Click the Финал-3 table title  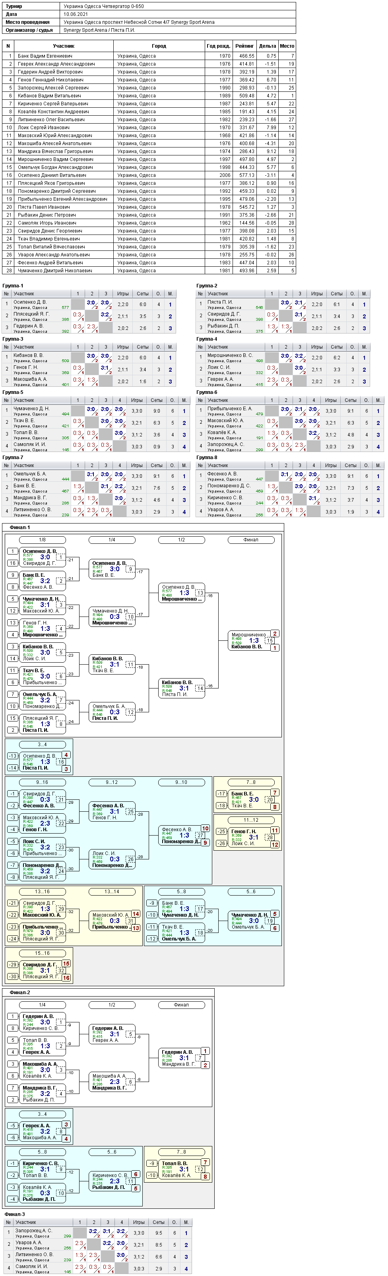click(14, 1214)
